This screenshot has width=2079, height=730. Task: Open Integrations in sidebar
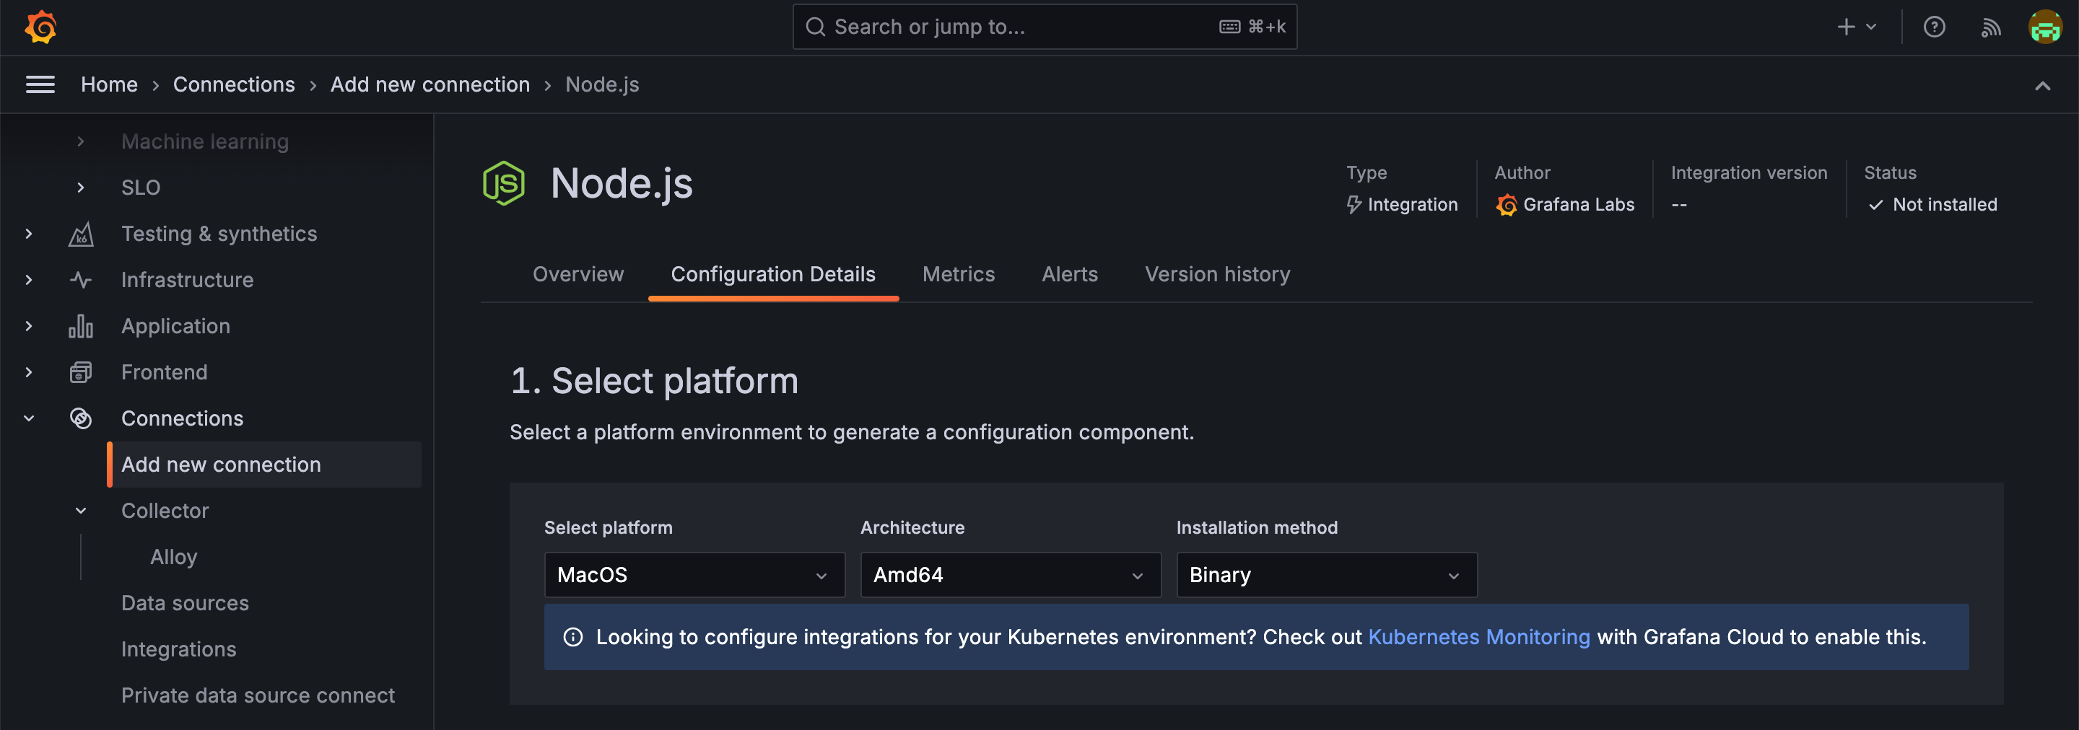(x=178, y=649)
